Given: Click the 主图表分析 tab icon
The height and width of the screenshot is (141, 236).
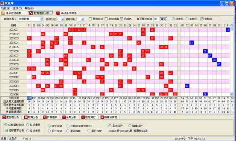Looking at the screenshot, I should (4, 117).
